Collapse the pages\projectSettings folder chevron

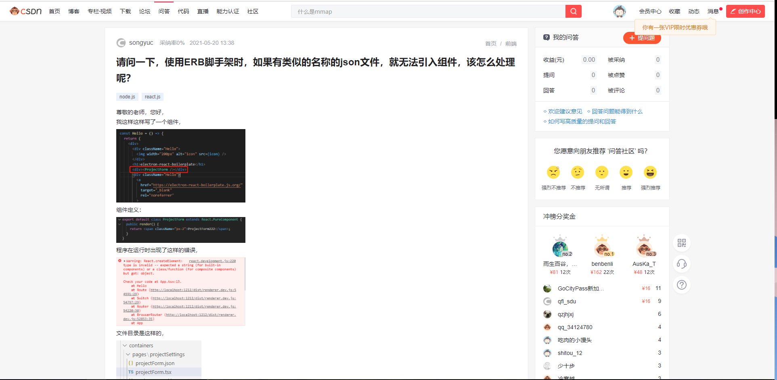pyautogui.click(x=128, y=355)
